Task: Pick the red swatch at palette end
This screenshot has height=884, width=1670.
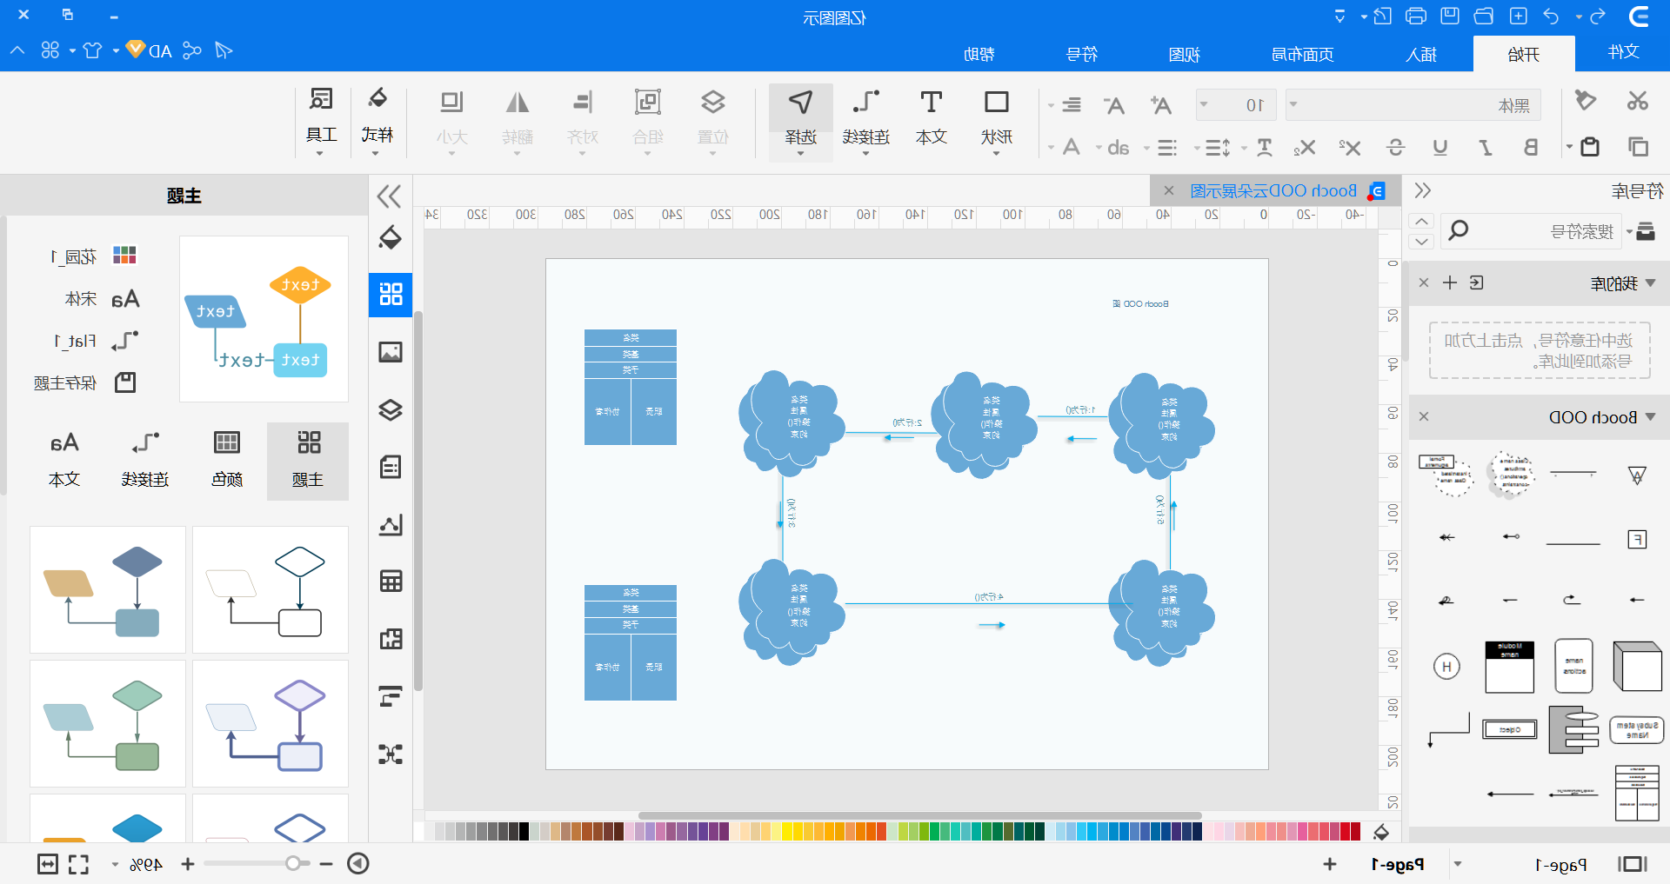Action: pyautogui.click(x=1355, y=832)
